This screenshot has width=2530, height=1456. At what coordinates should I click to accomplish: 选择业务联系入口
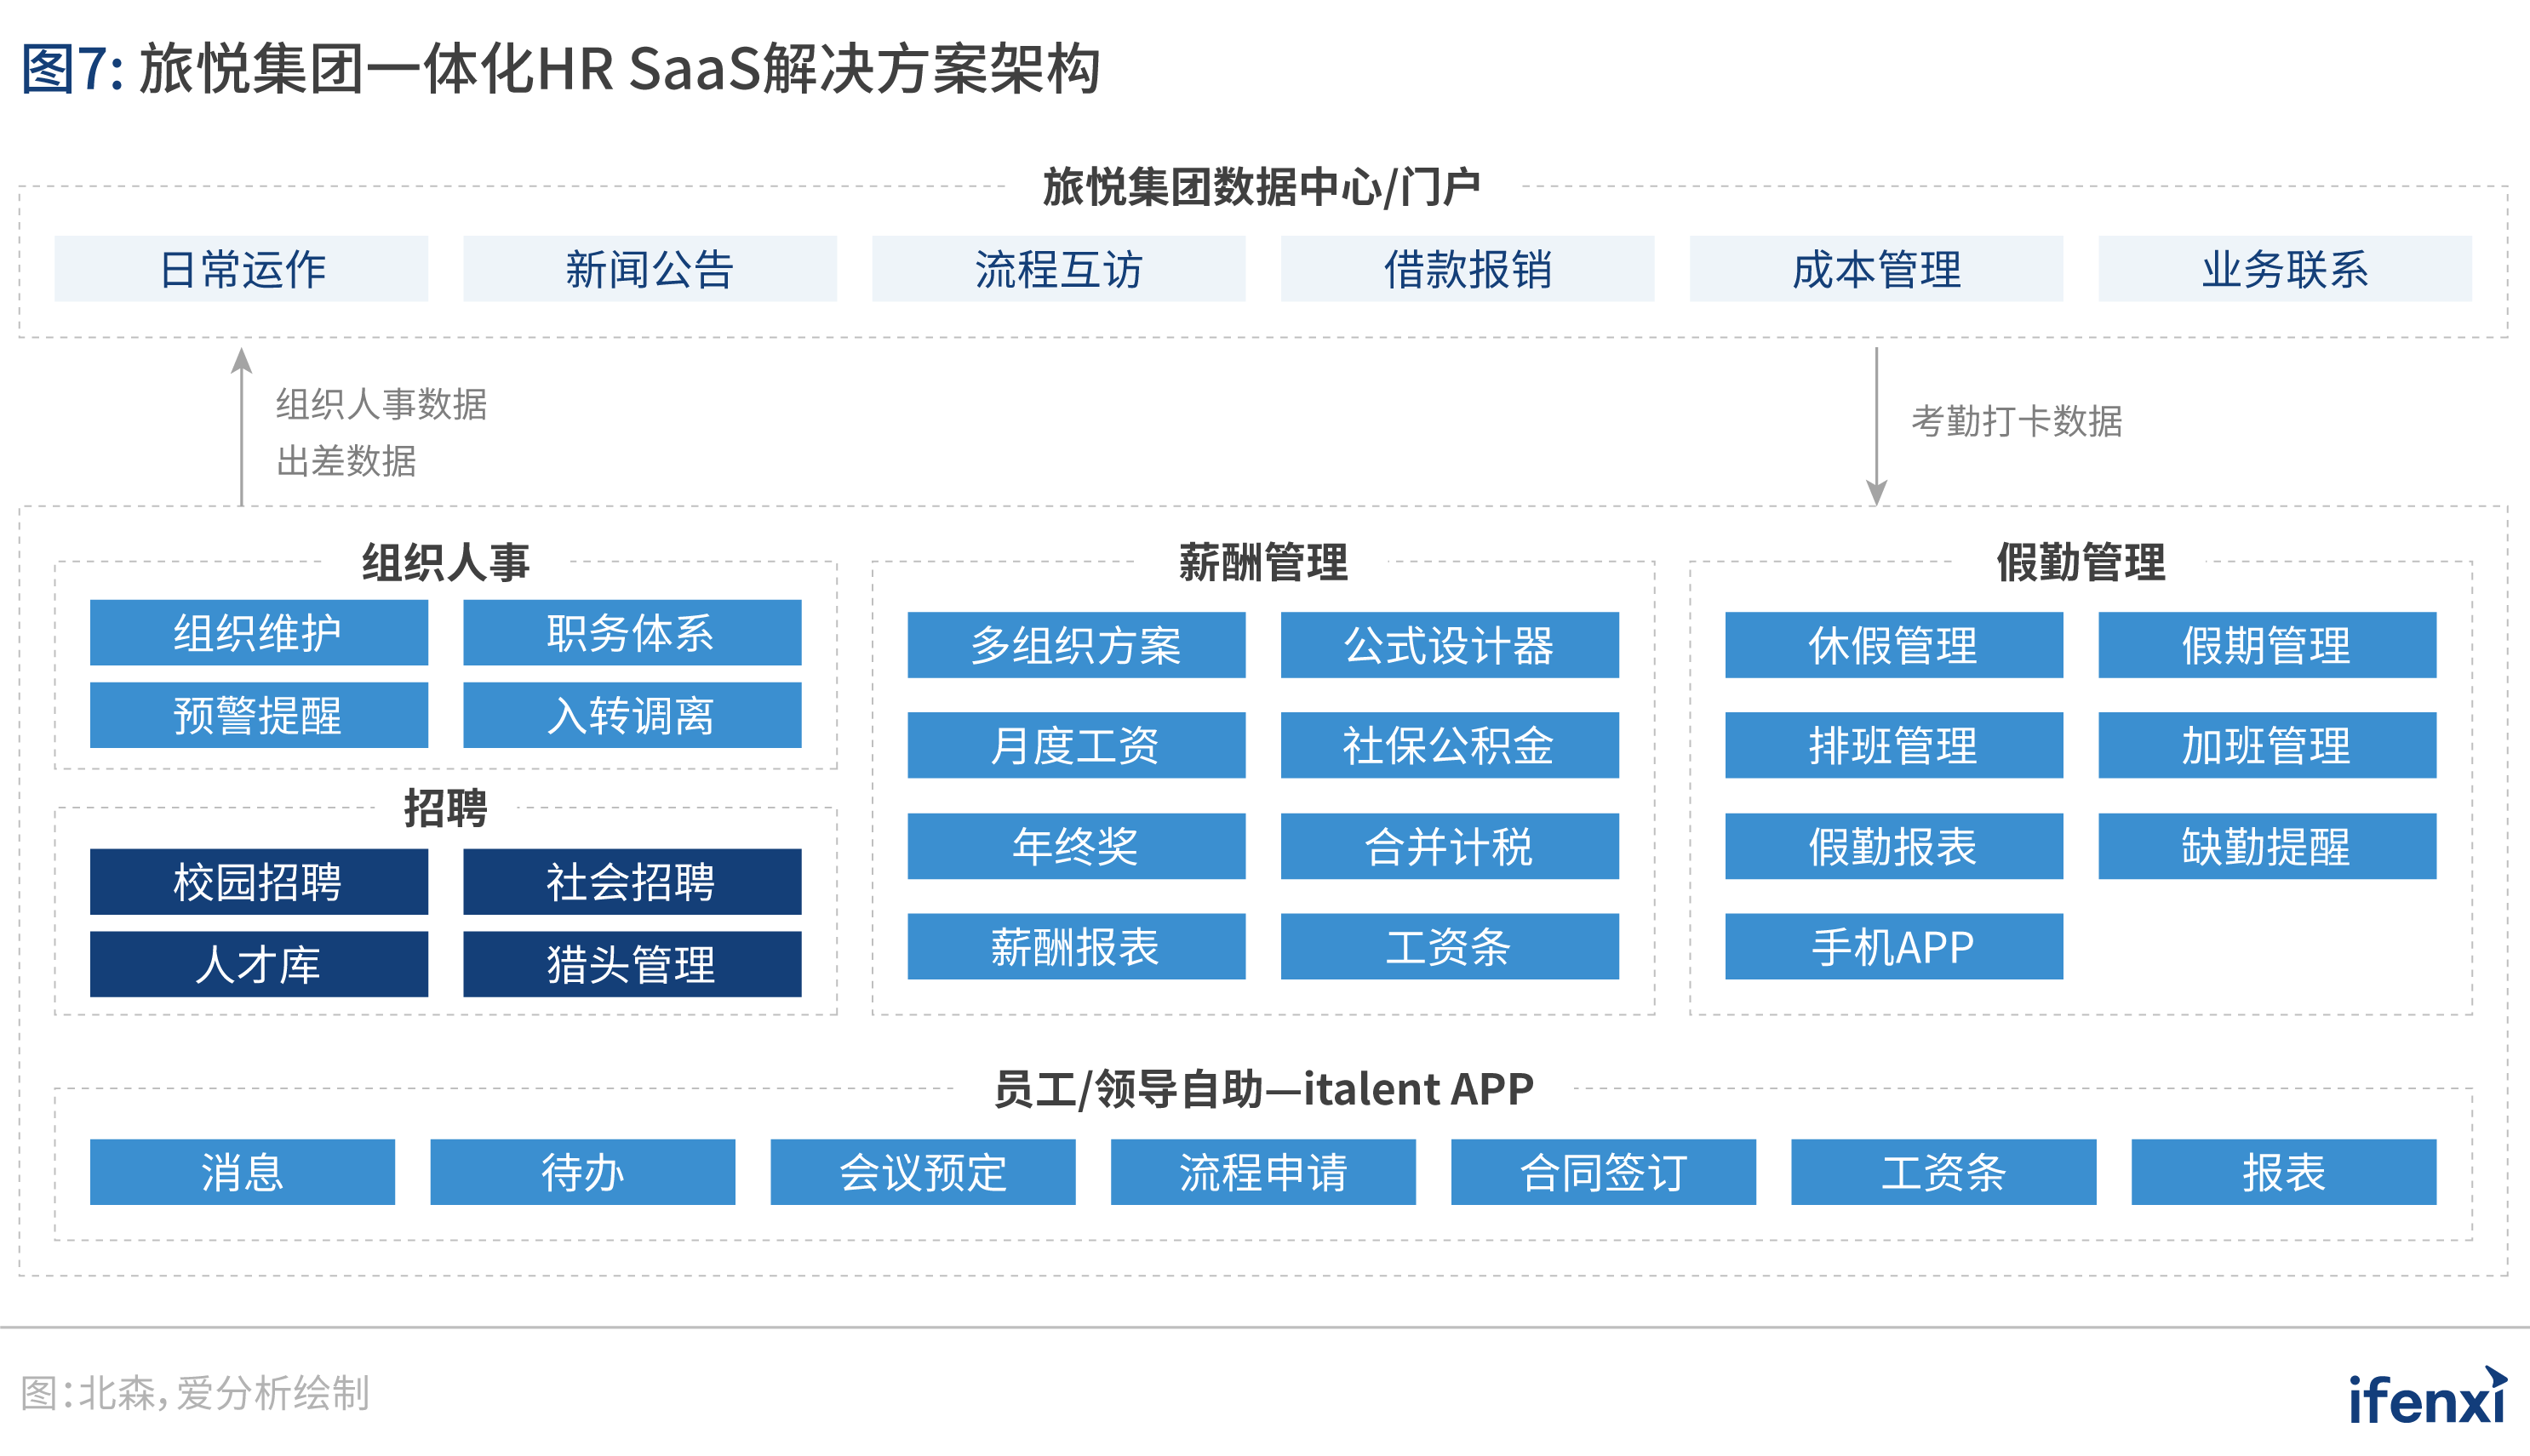2284,268
